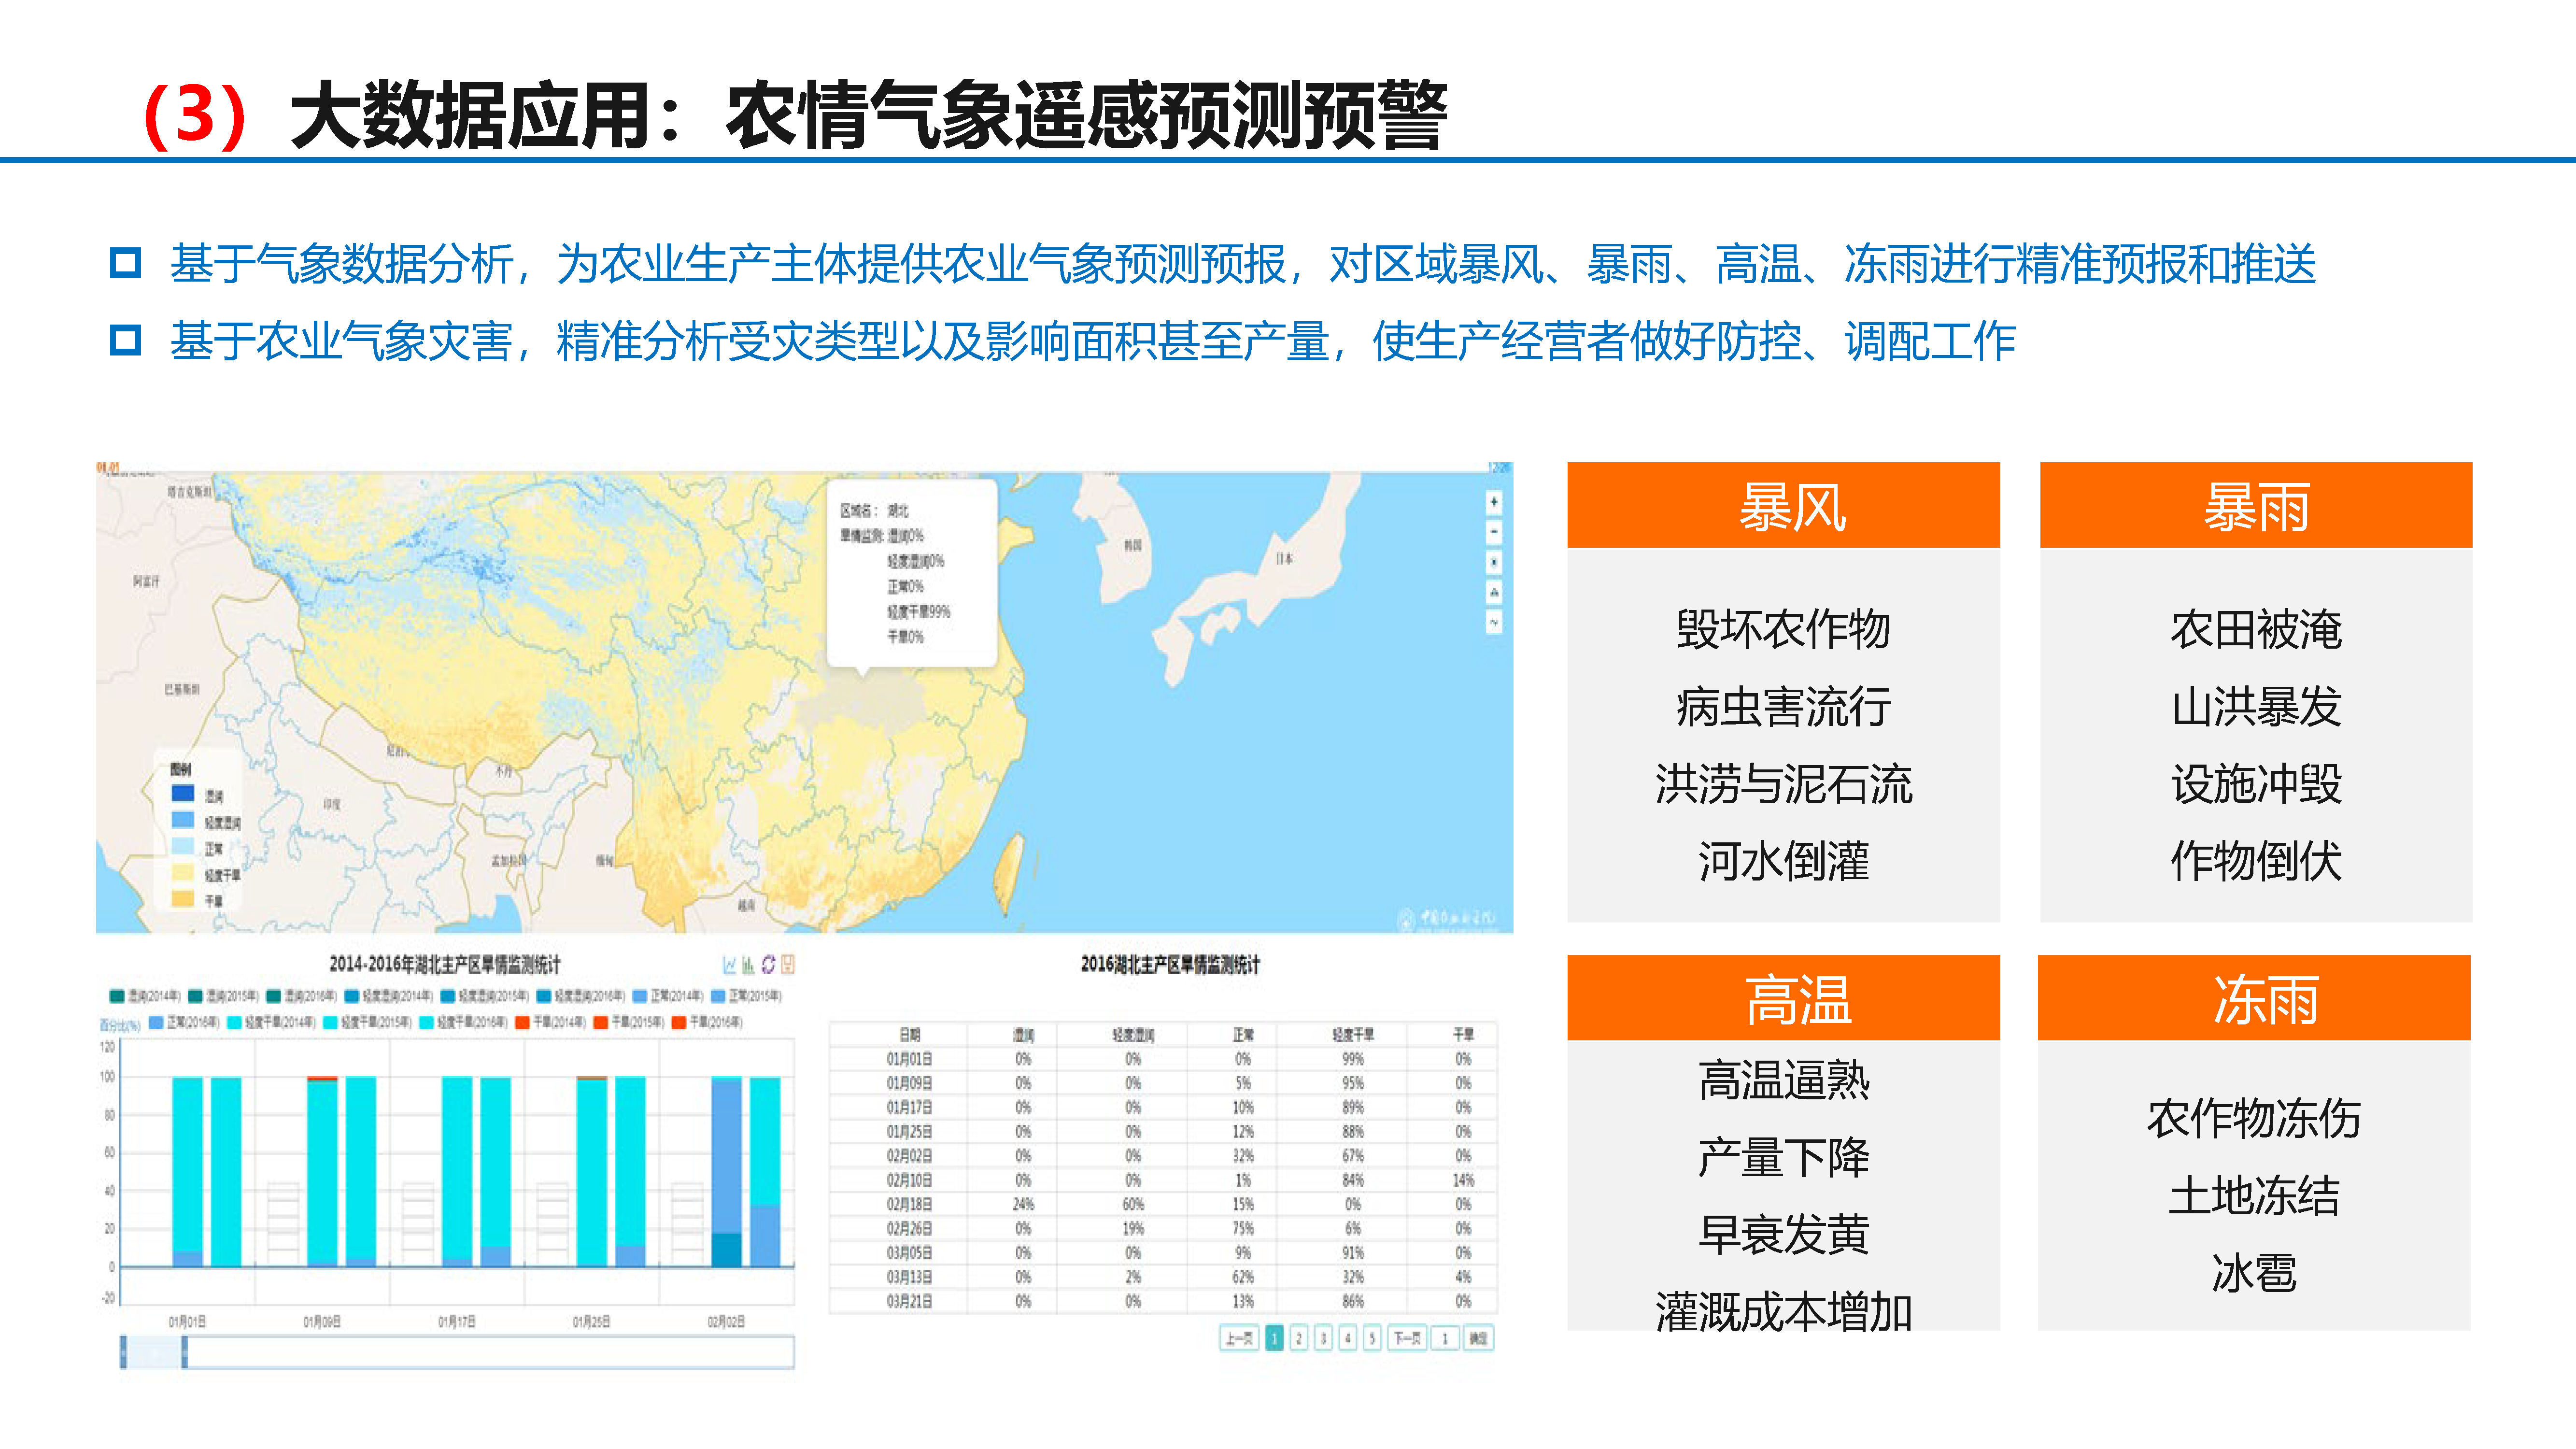Click the chart refresh/restore icon
Viewport: 2576px width, 1449px height.
pos(768,964)
